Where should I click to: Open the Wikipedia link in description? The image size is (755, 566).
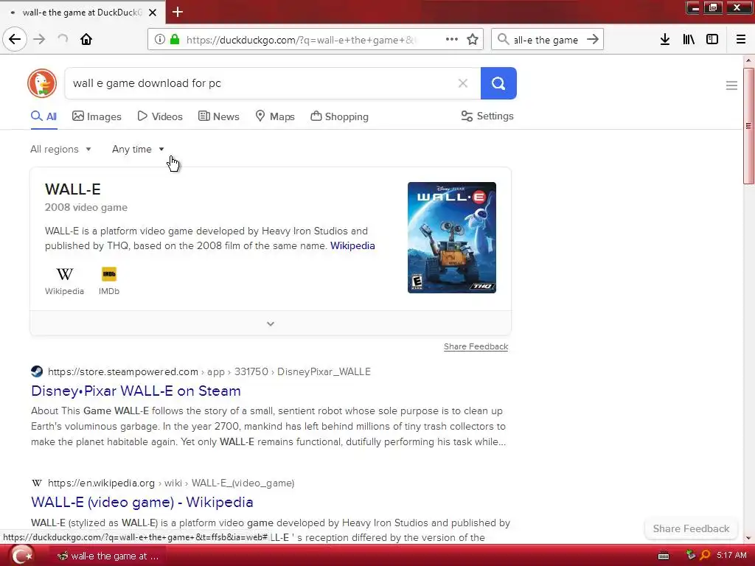point(352,245)
